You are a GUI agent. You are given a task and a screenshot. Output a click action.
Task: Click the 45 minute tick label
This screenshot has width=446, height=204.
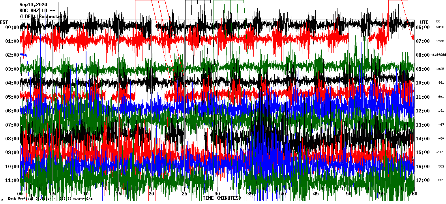(x=316, y=194)
